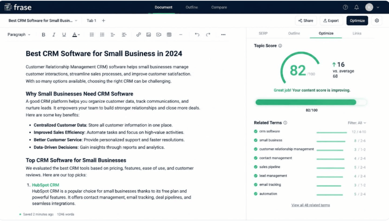This screenshot has width=389, height=221.
Task: Undo the last edit
Action: pos(197,34)
